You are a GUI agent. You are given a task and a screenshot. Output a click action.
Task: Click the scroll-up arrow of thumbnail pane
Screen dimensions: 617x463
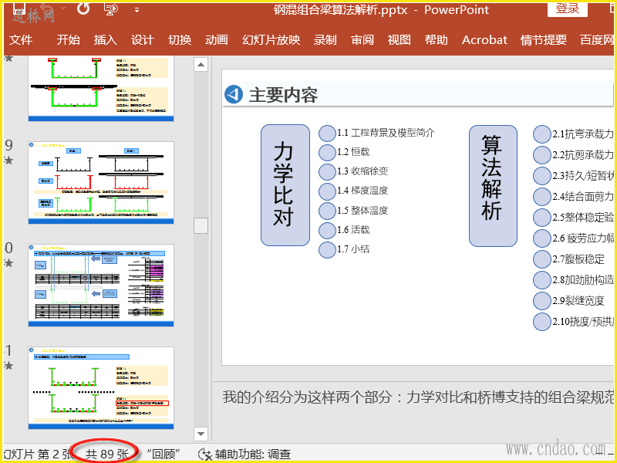pyautogui.click(x=201, y=64)
